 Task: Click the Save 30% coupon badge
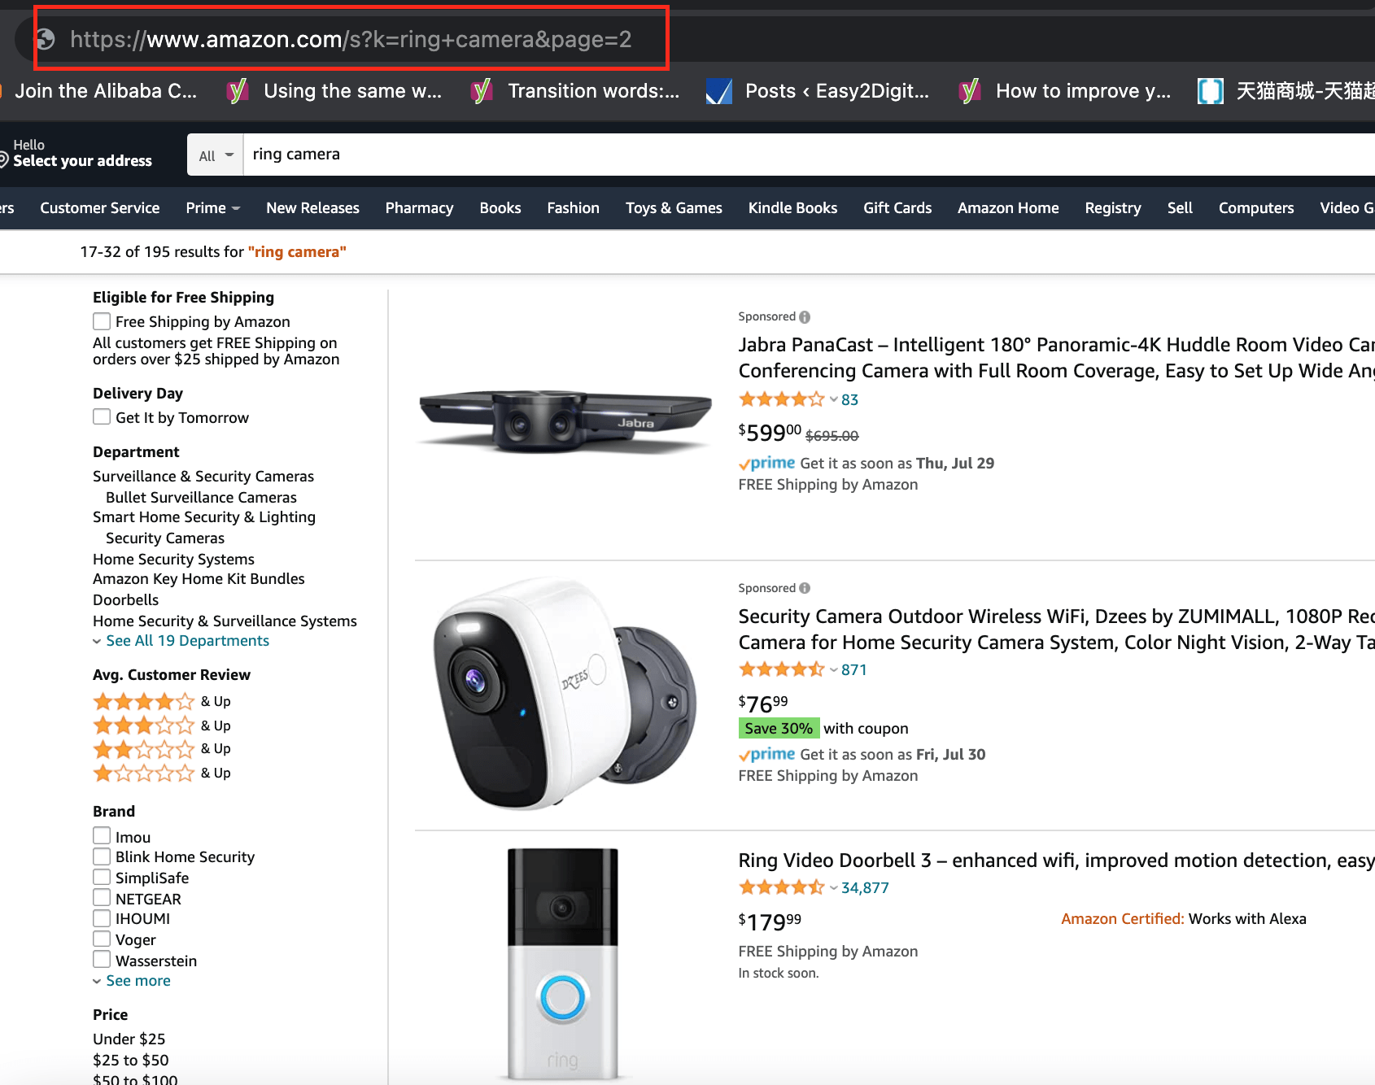coord(779,728)
